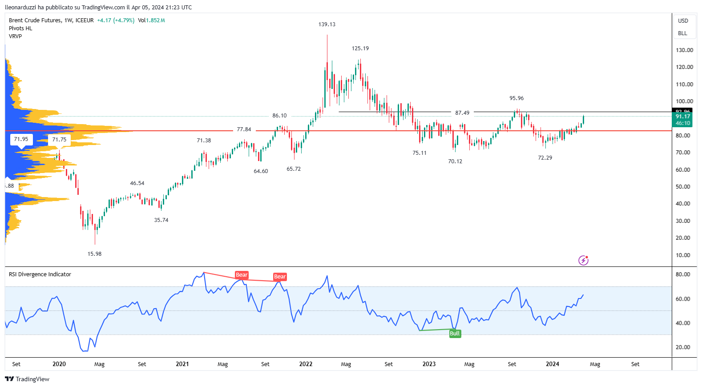The height and width of the screenshot is (387, 702).
Task: Click the 2020 year label on time axis
Action: [x=59, y=364]
